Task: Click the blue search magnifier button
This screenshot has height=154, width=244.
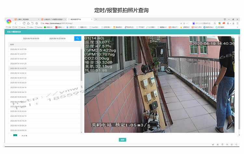Action: [78, 38]
